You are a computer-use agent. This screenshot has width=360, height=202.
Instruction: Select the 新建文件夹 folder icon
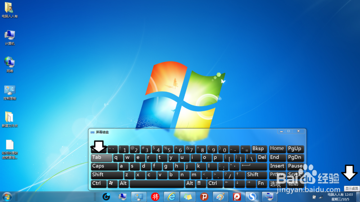coord(10,119)
